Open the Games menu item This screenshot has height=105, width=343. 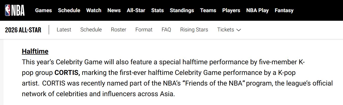pyautogui.click(x=43, y=10)
